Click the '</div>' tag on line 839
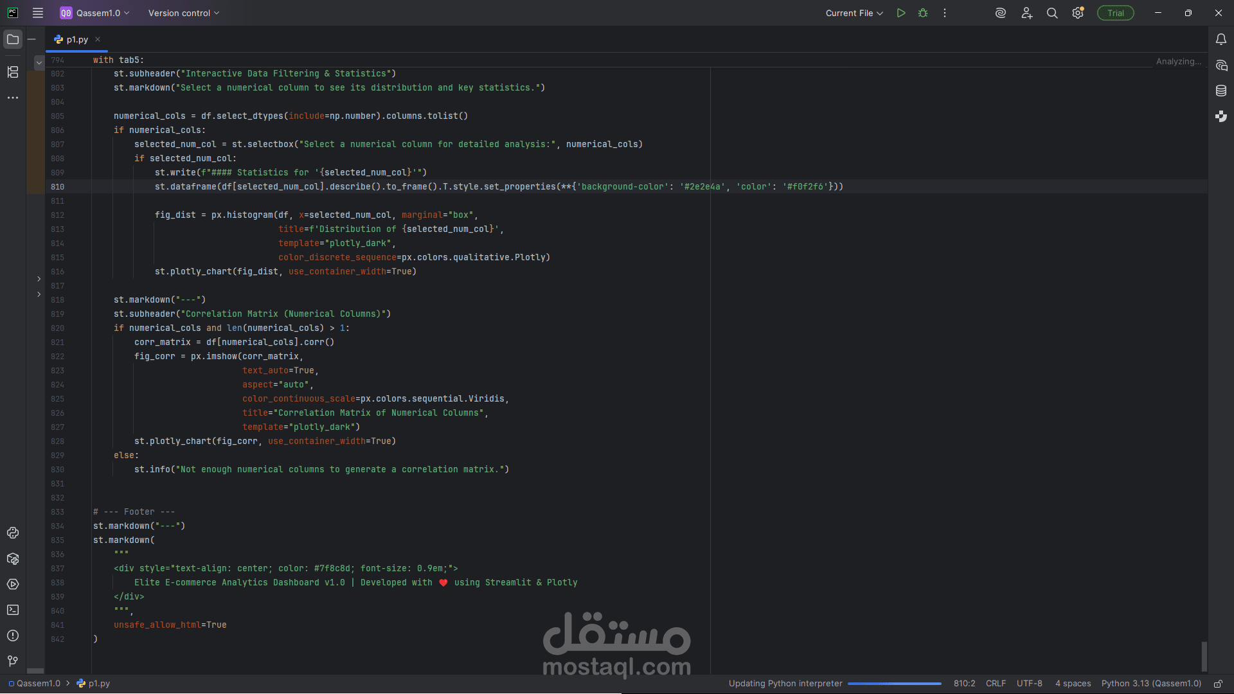 click(129, 596)
